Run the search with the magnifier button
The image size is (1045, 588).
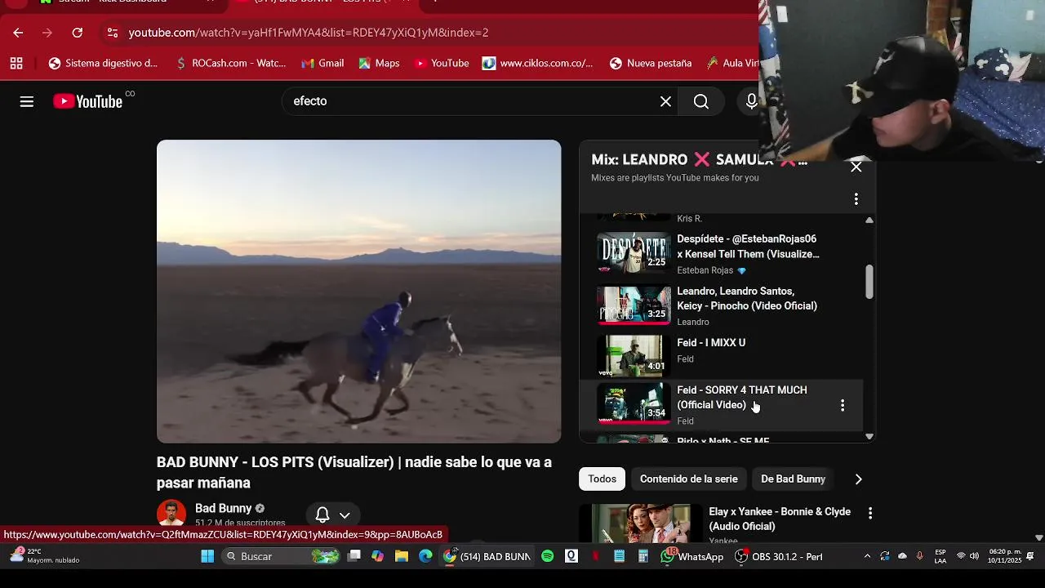[701, 101]
